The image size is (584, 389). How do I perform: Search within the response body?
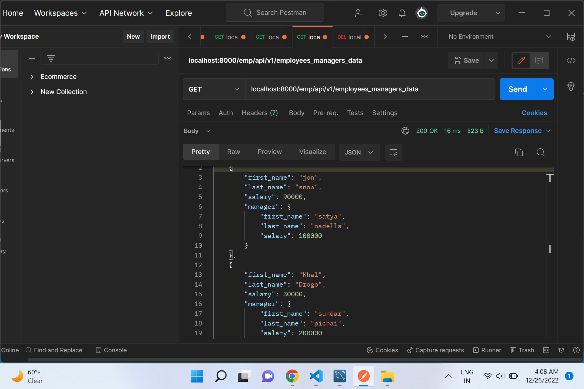tap(540, 152)
